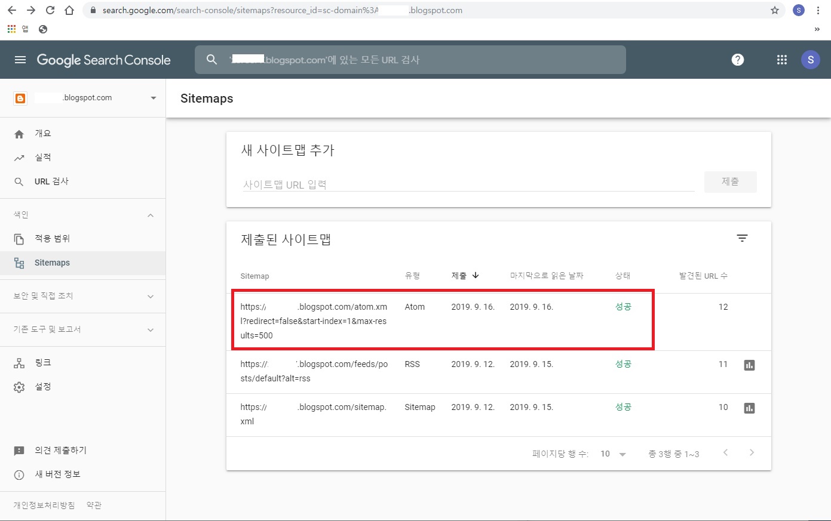Image resolution: width=831 pixels, height=521 pixels.
Task: Open 실적 performance report
Action: pos(82,158)
